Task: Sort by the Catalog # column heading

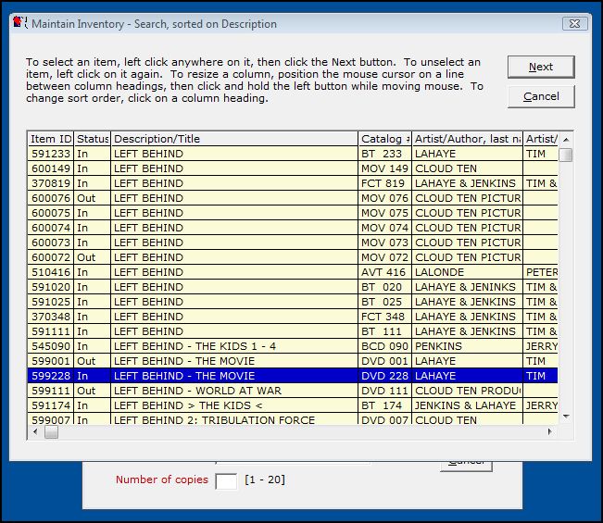Action: click(385, 139)
